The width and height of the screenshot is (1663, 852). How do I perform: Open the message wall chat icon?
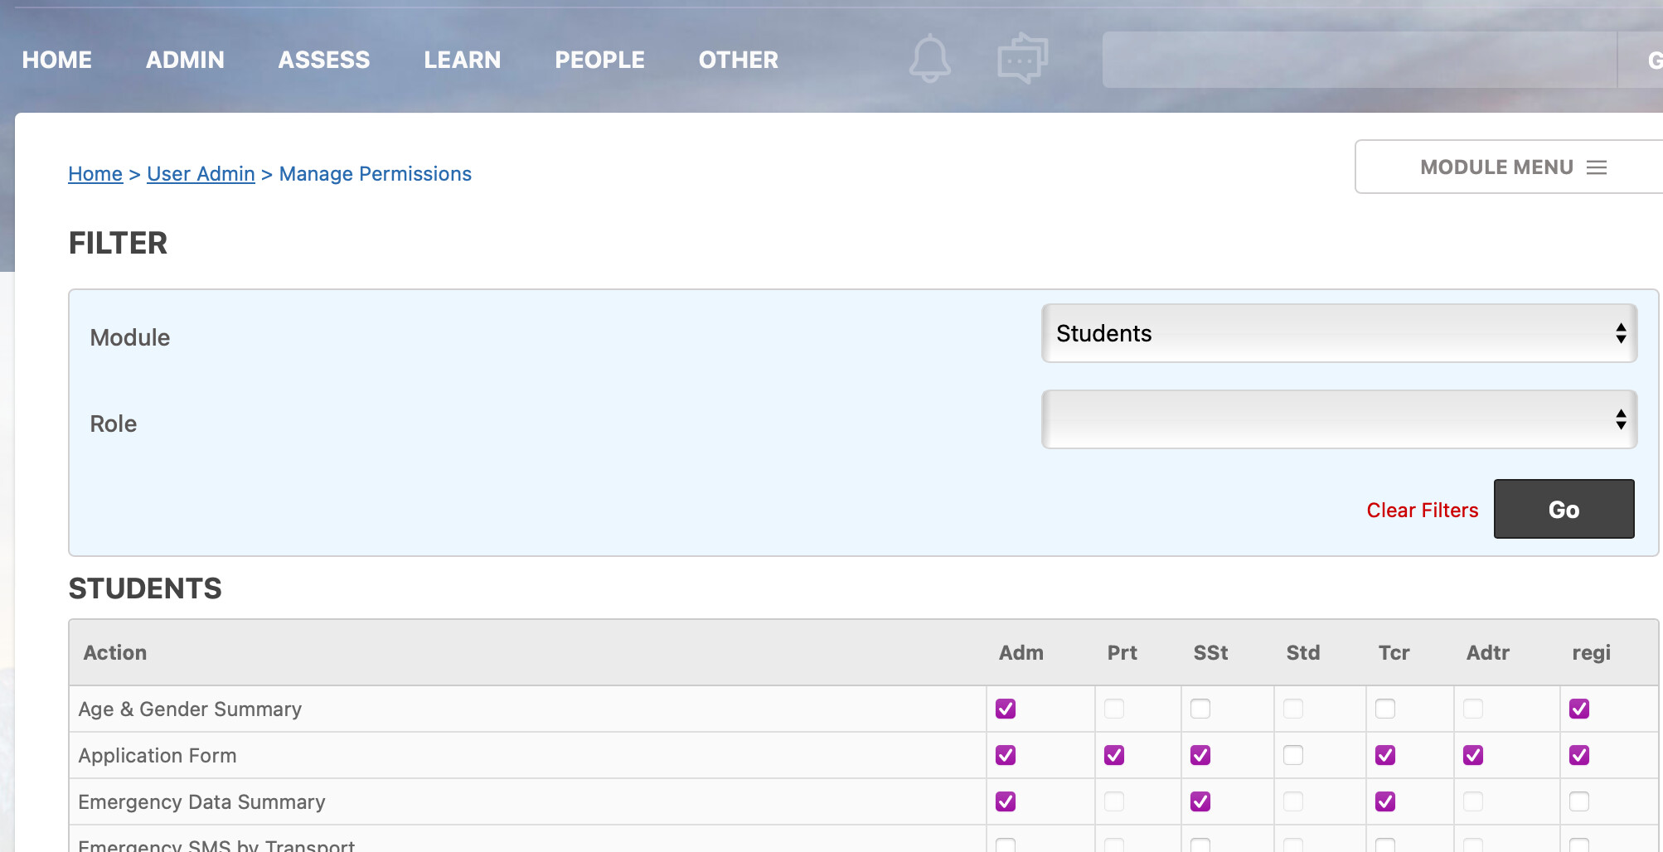1022,59
